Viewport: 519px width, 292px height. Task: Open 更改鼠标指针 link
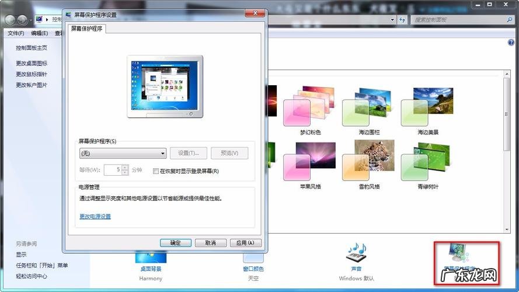click(x=32, y=74)
